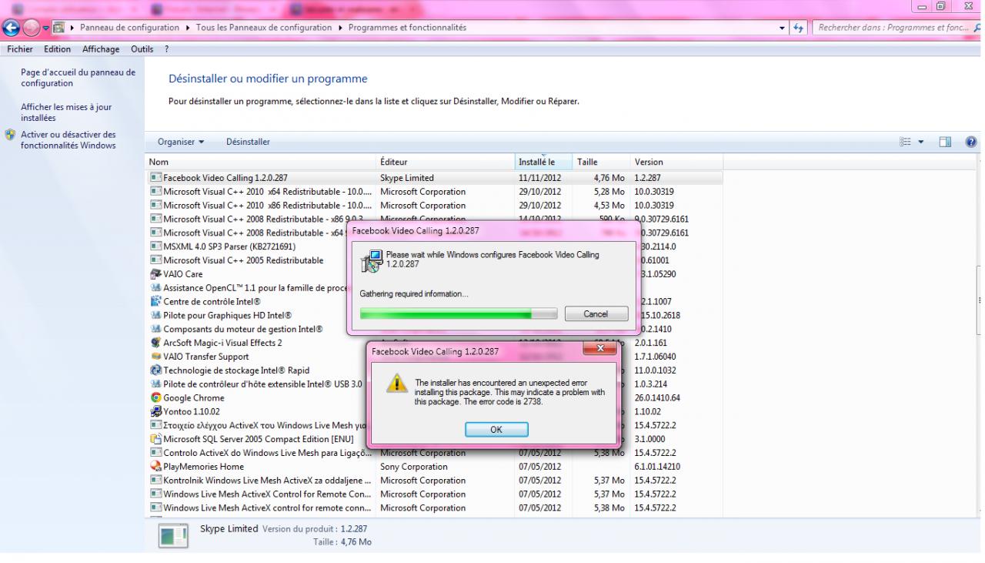
Task: Open Page d'accueil du panneau de configuration link
Action: 78,78
